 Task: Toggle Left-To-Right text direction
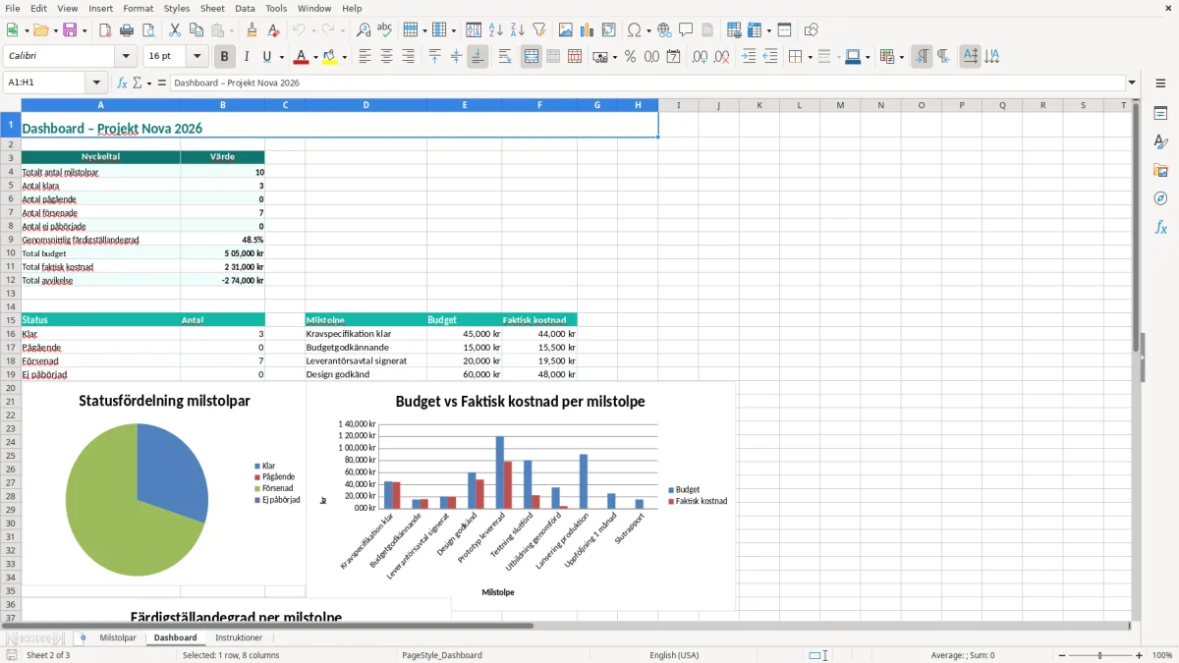click(922, 57)
